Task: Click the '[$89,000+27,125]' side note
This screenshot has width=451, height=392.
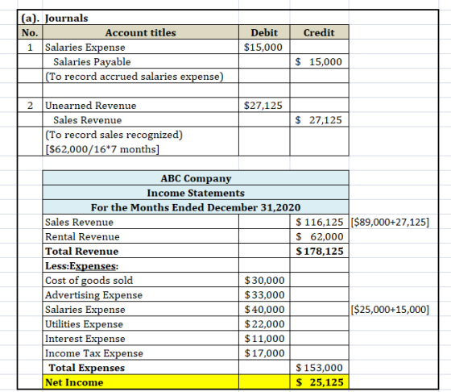Action: (390, 222)
